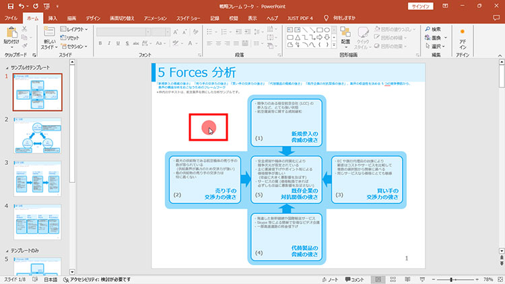The width and height of the screenshot is (505, 284).
Task: Open the 検索 (Find) tool
Action: (x=432, y=29)
